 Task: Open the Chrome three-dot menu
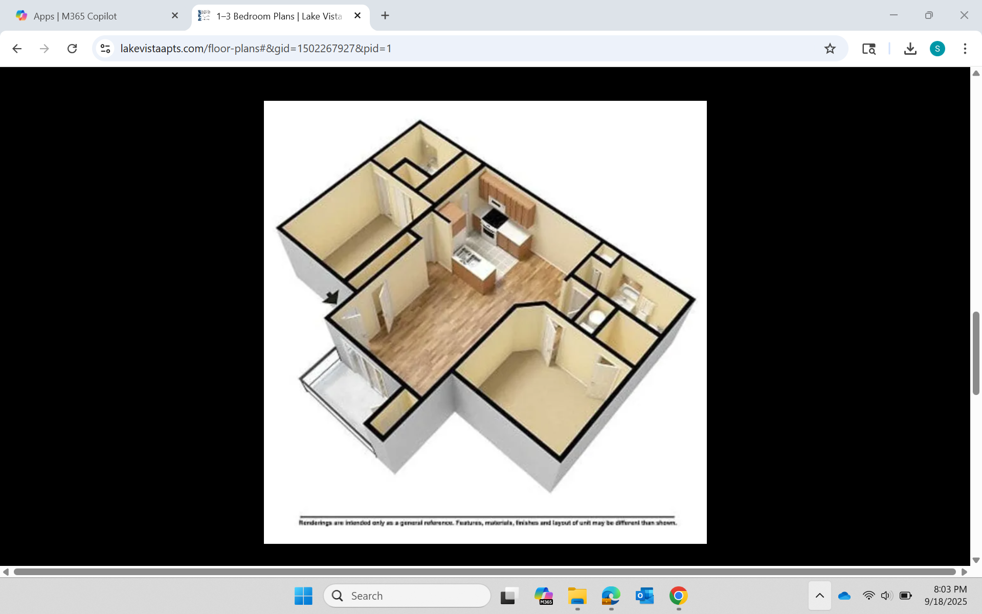coord(965,49)
